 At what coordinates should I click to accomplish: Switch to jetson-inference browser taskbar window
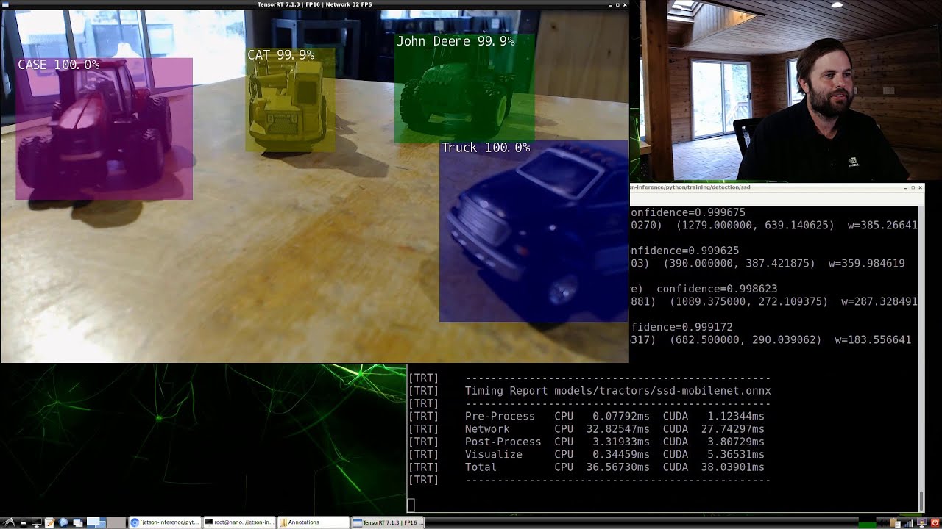165,522
